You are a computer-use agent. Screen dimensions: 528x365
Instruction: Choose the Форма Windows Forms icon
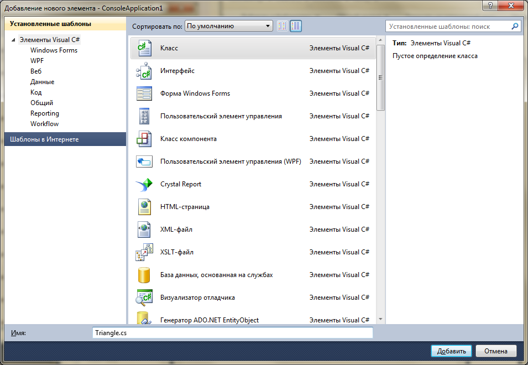pyautogui.click(x=144, y=93)
